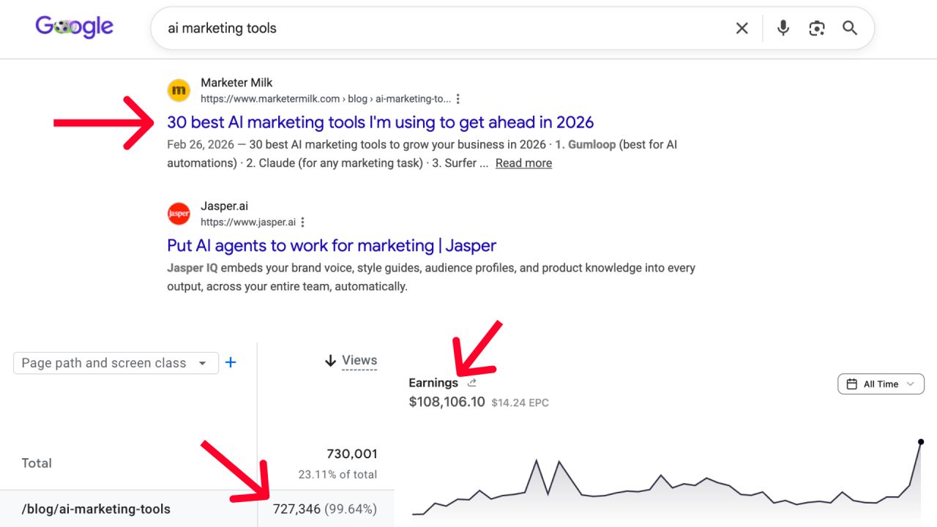Viewport: 937px width, 527px height.
Task: Click the last data point on earnings chart
Action: (921, 441)
